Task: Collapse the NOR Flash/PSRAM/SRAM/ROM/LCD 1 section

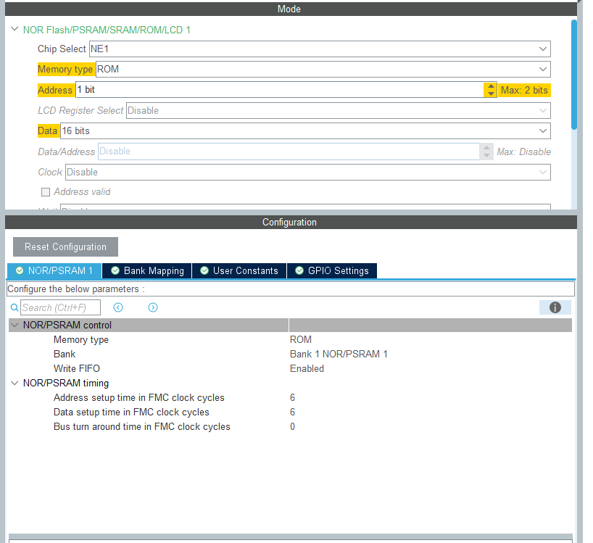Action: (14, 29)
